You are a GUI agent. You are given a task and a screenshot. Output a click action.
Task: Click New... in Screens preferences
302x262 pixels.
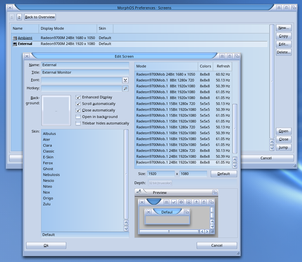tap(283, 28)
